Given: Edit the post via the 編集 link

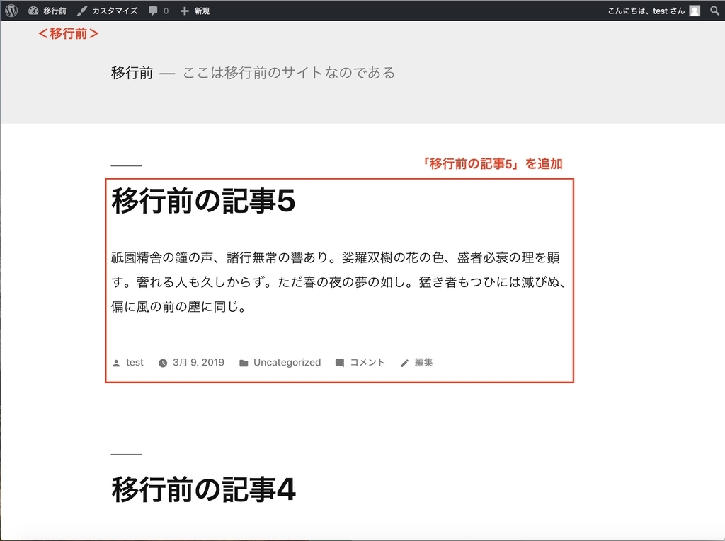Looking at the screenshot, I should point(422,362).
